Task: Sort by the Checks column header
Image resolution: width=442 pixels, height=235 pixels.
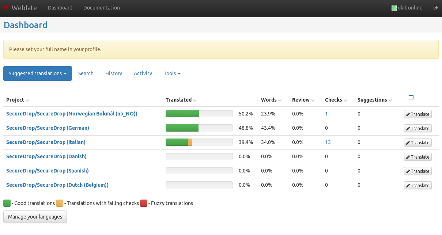Action: 336,100
